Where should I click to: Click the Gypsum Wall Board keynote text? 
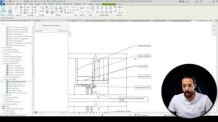point(144,46)
